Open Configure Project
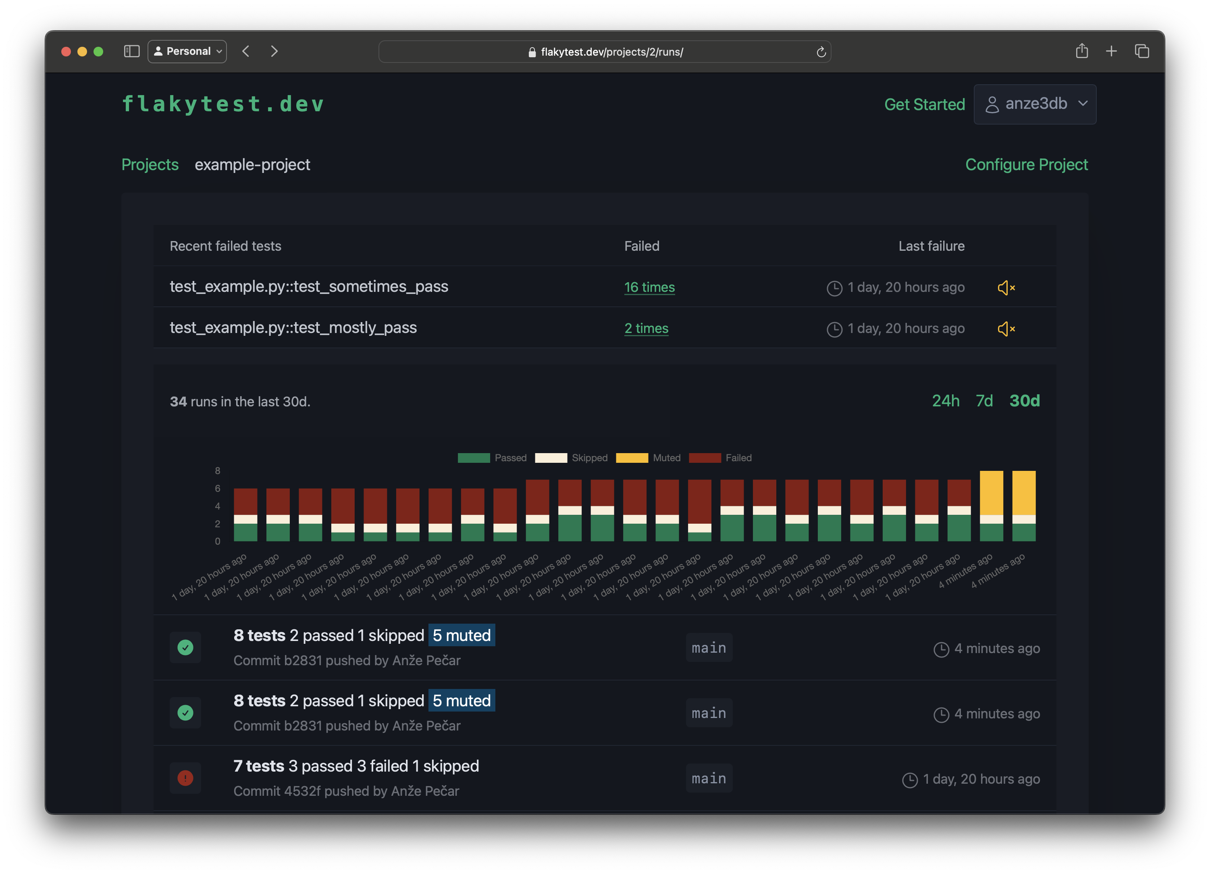Viewport: 1210px width, 874px height. coord(1027,164)
